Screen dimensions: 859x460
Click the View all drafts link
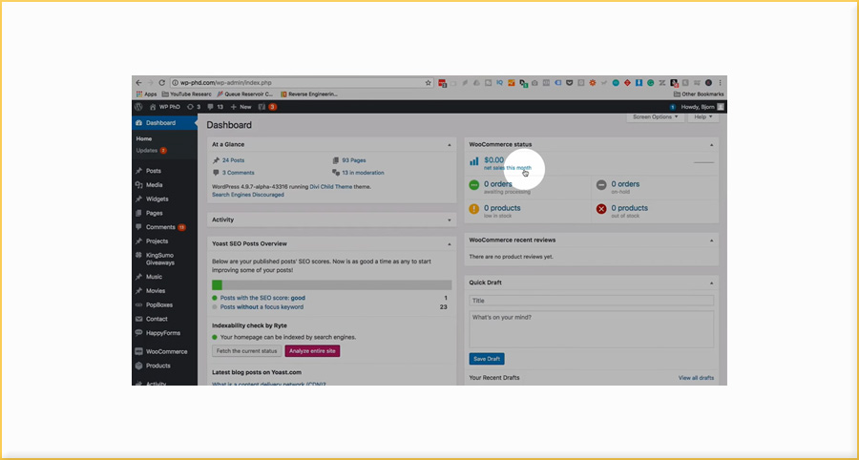tap(697, 378)
